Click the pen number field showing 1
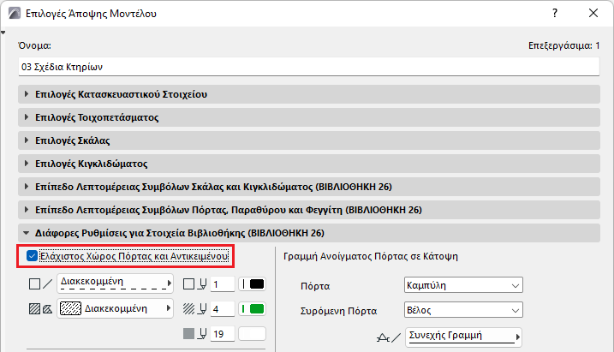This screenshot has width=614, height=352. pos(223,283)
